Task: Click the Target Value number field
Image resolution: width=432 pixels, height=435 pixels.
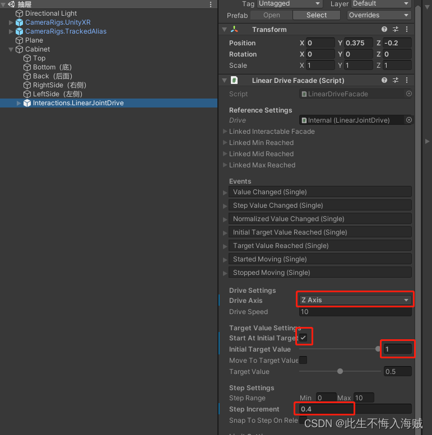Action: coord(398,372)
